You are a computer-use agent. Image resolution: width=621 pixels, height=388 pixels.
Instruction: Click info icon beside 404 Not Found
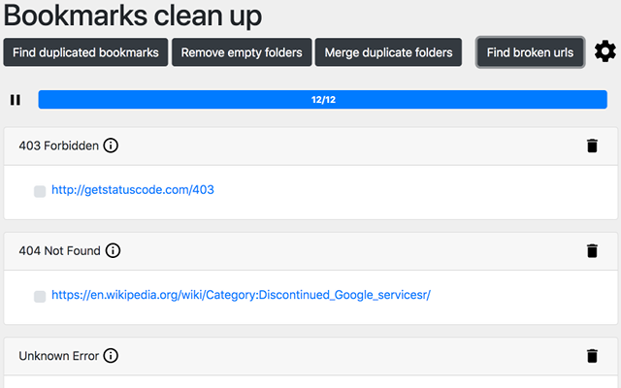113,250
